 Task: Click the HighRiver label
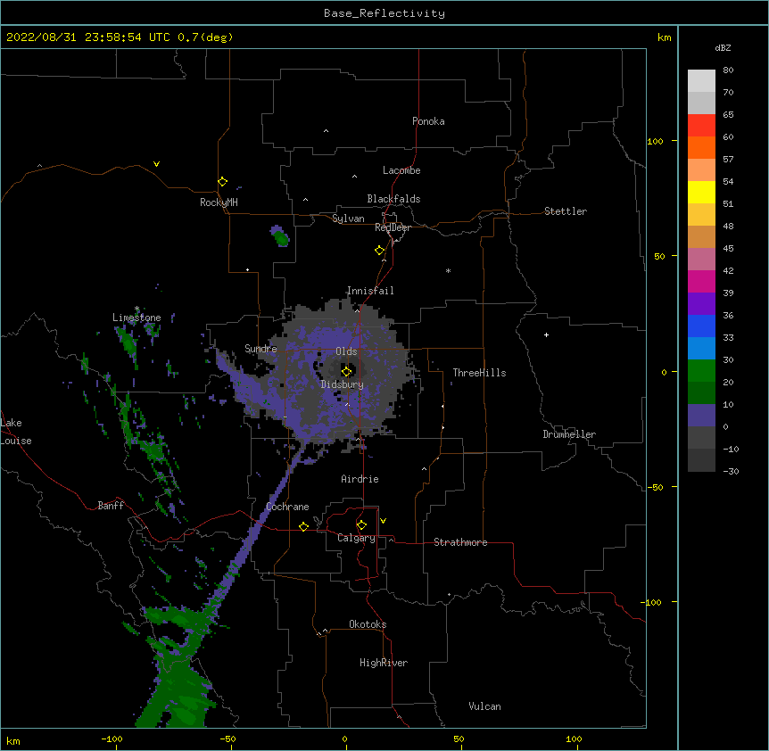pos(384,663)
